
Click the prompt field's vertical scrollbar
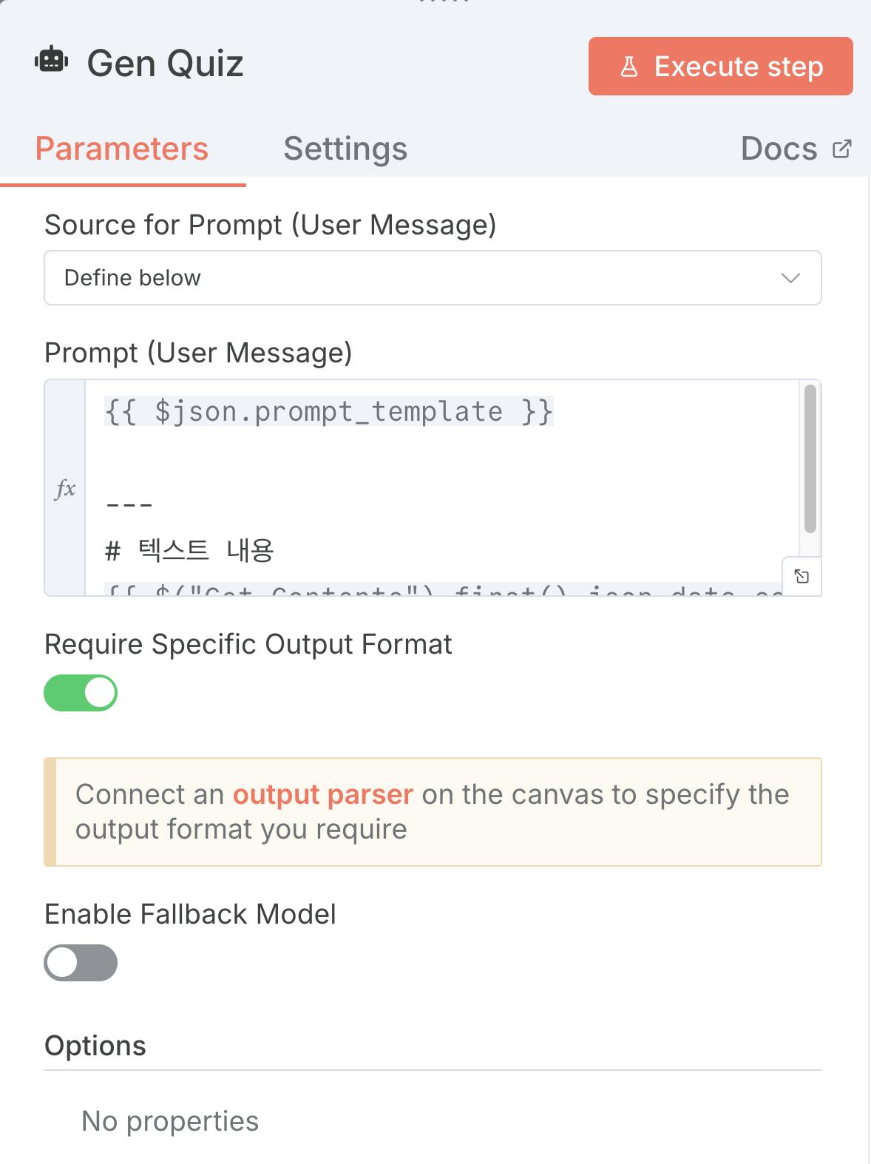(x=810, y=459)
